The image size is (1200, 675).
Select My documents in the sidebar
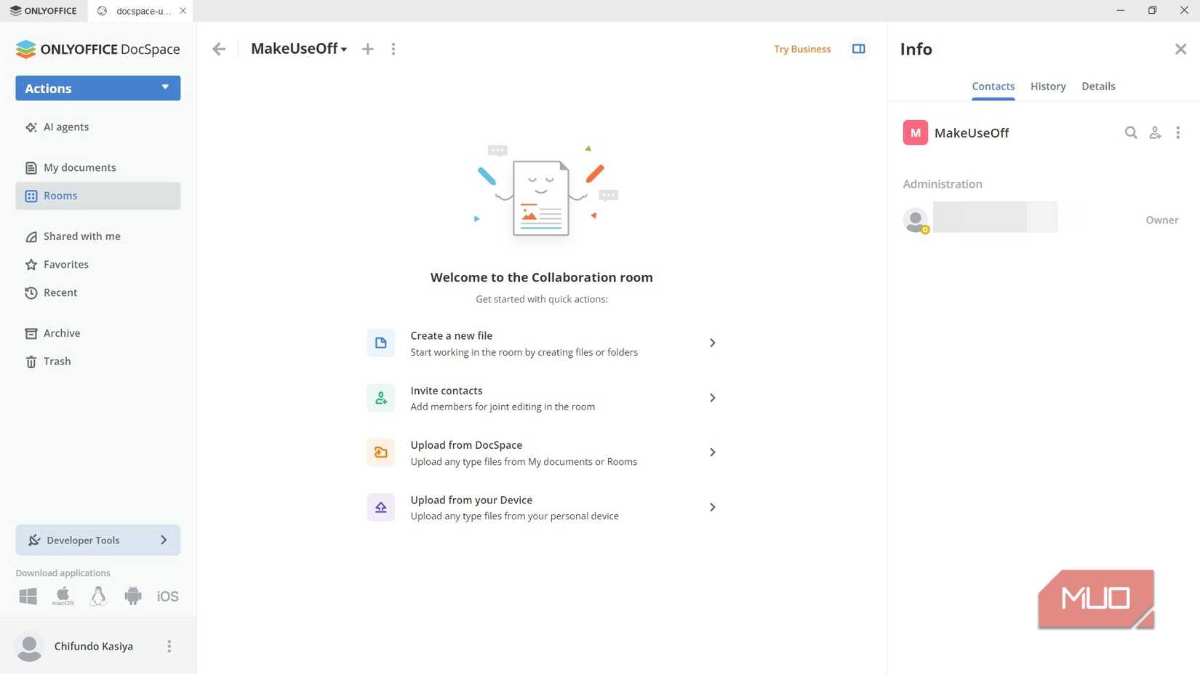click(x=79, y=167)
